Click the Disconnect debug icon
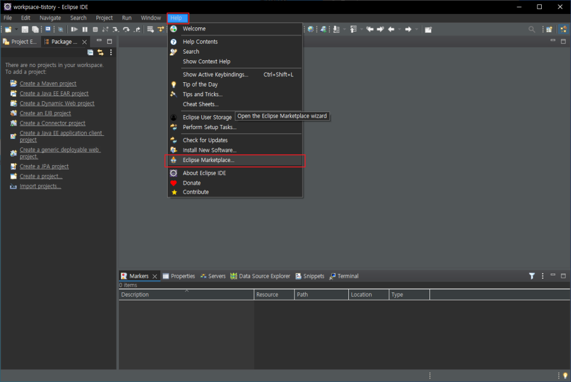 click(106, 29)
